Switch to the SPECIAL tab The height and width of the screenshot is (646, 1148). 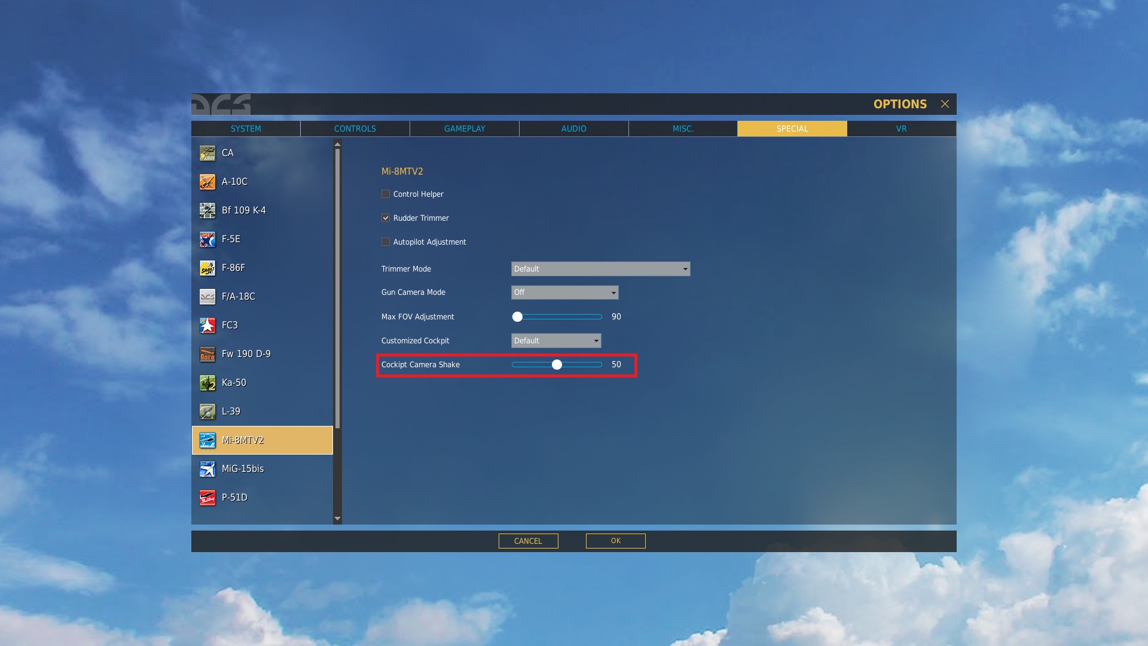[x=792, y=129]
